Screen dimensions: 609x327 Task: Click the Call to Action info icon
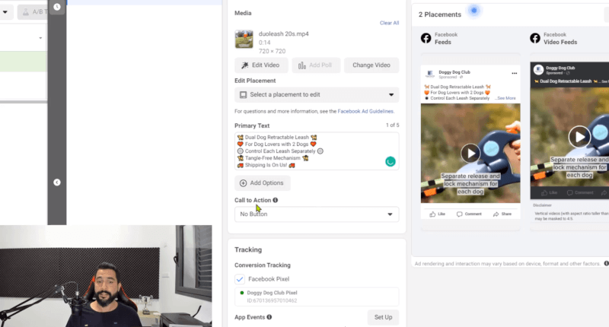click(x=276, y=200)
